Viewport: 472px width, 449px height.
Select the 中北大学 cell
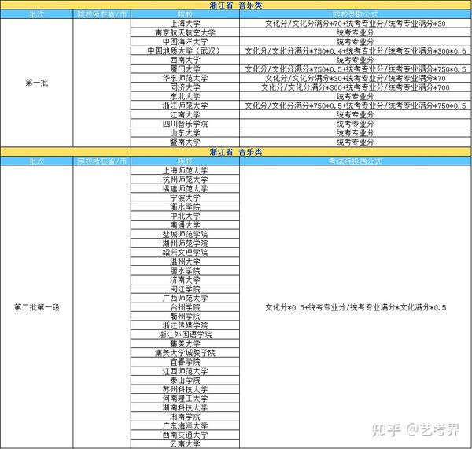point(185,216)
